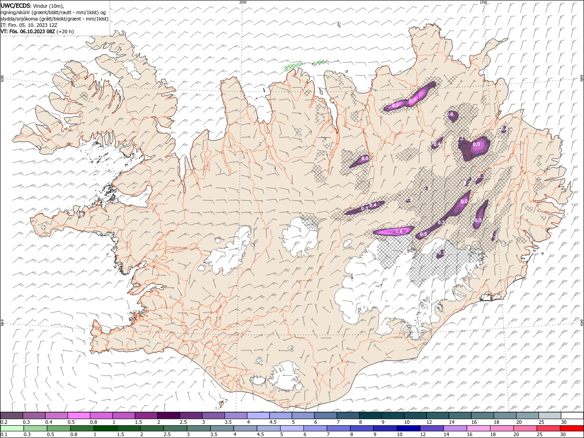Image resolution: width=584 pixels, height=438 pixels.
Task: Click the red 30 swatch, bottom legend row
Action: (x=572, y=428)
